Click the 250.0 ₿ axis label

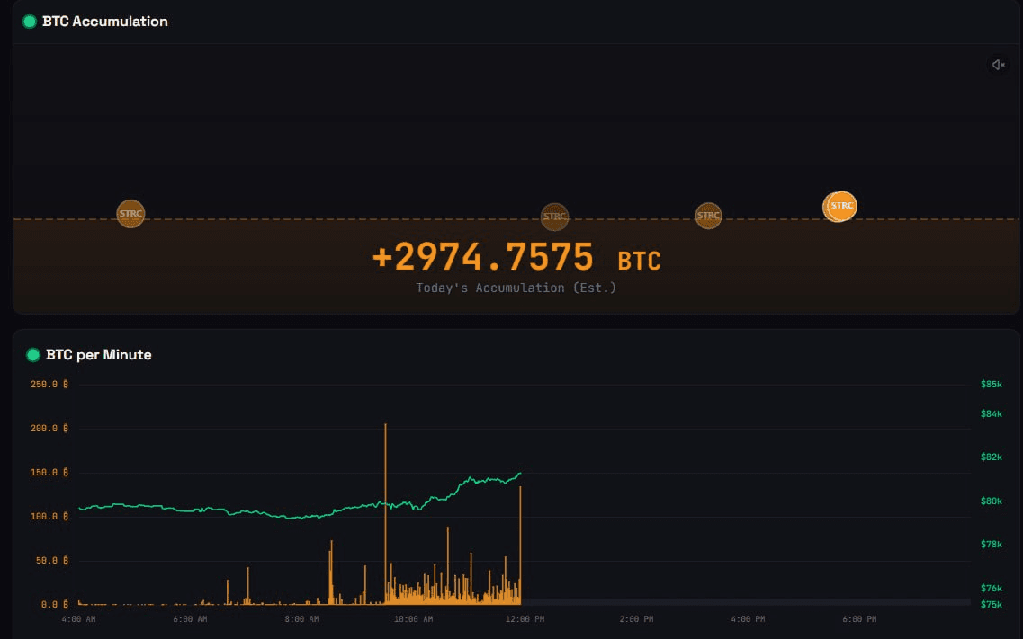[49, 385]
